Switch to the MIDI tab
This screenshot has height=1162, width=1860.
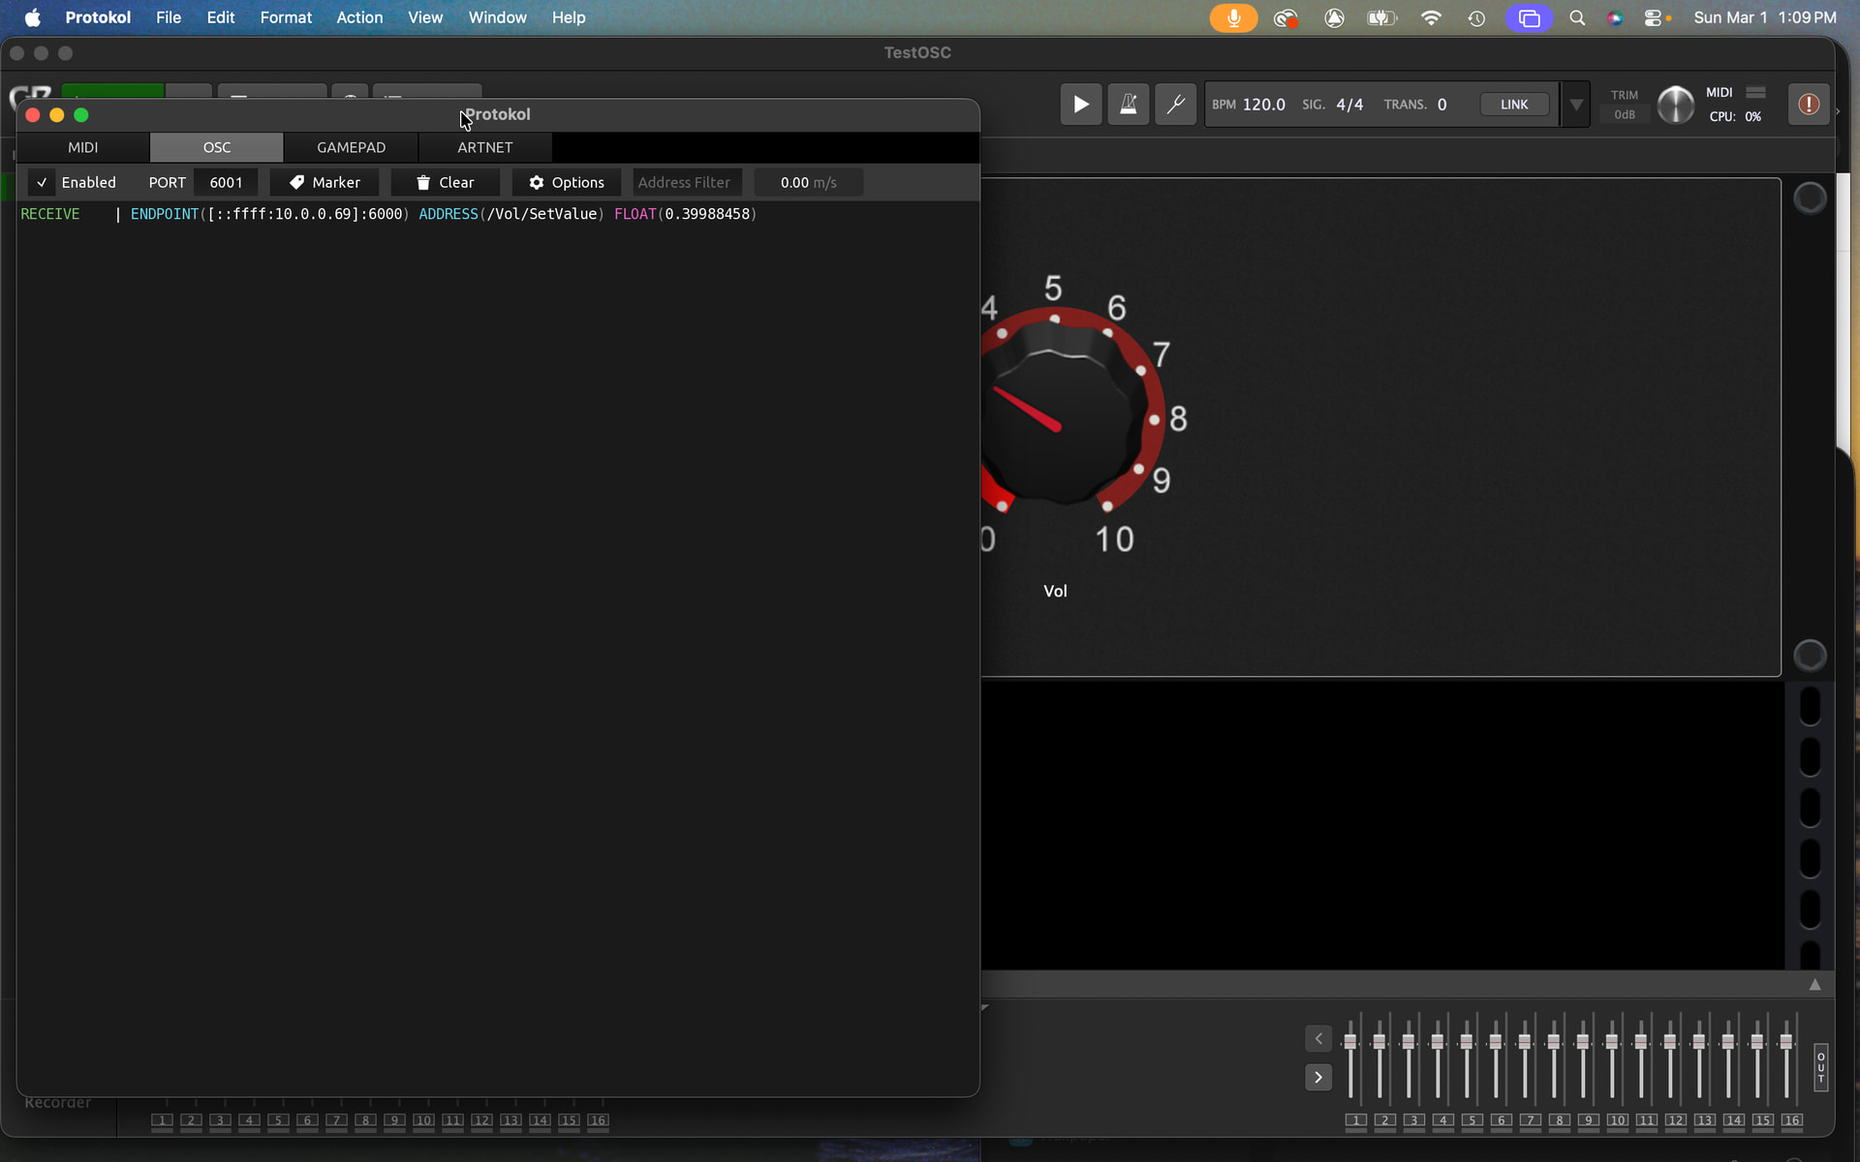82,147
